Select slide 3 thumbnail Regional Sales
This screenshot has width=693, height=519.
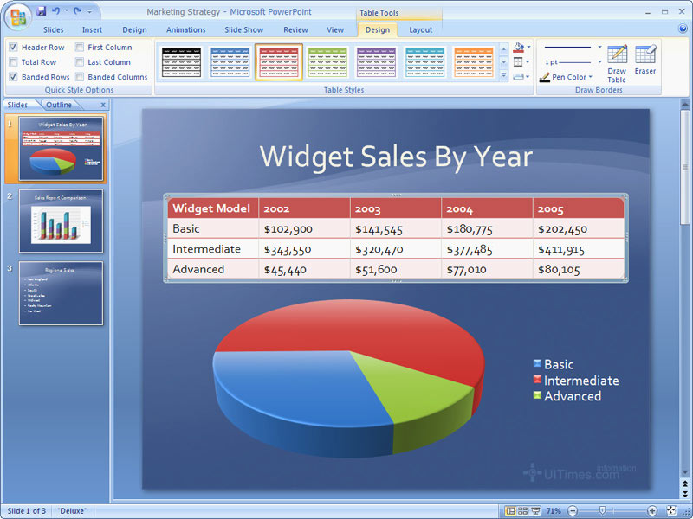tap(61, 293)
